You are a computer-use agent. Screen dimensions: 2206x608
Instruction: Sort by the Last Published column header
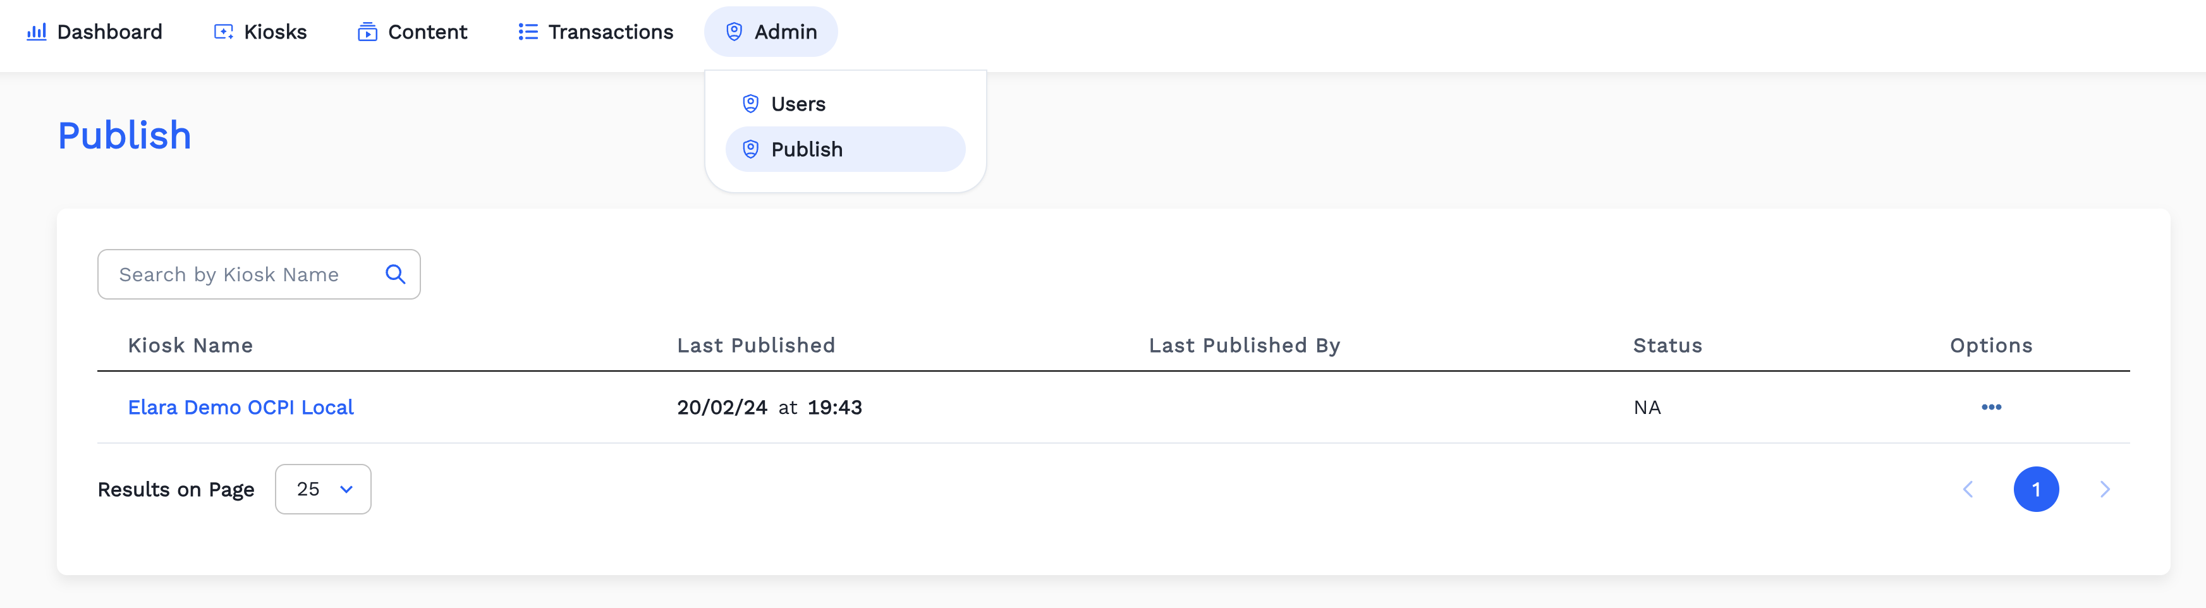[x=756, y=345]
